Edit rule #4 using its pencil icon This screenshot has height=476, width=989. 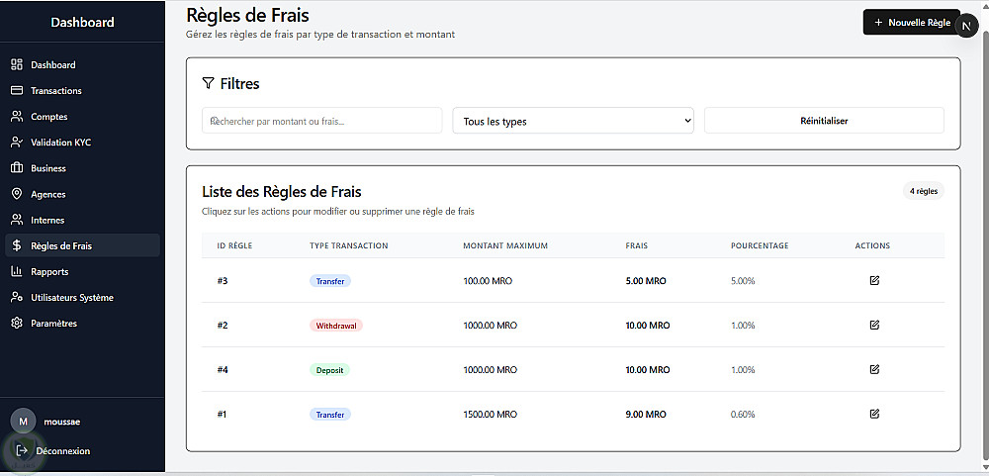[874, 369]
